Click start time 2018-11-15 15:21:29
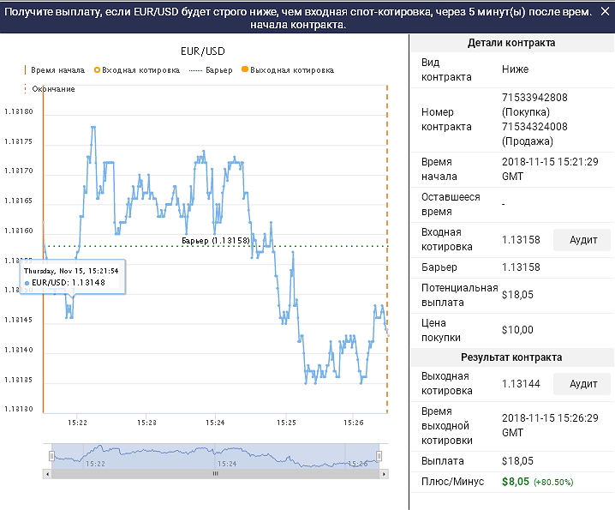Viewport: 615px width, 510px height. coord(550,169)
